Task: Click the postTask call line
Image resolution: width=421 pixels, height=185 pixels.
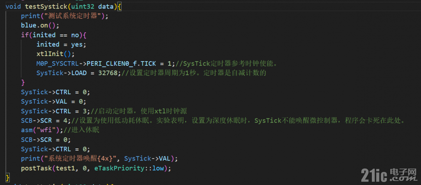Action: (96, 168)
